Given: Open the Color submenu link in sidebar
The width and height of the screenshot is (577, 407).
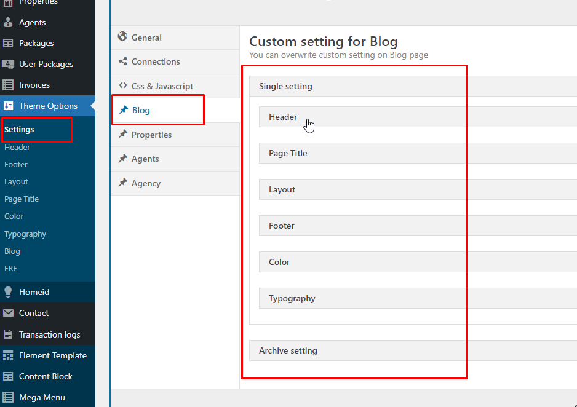Looking at the screenshot, I should point(14,216).
